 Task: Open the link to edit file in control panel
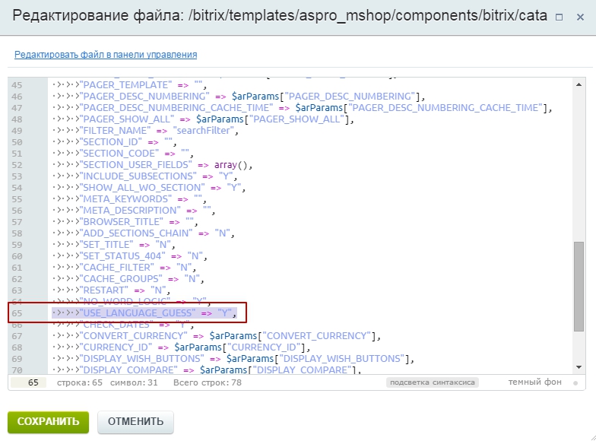(106, 55)
